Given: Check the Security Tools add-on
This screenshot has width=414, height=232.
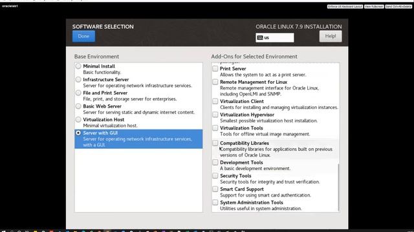Looking at the screenshot, I should [215, 176].
